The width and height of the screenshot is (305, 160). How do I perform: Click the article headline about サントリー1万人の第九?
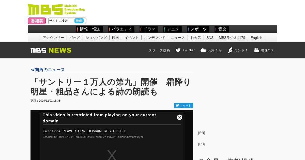[x=111, y=87]
